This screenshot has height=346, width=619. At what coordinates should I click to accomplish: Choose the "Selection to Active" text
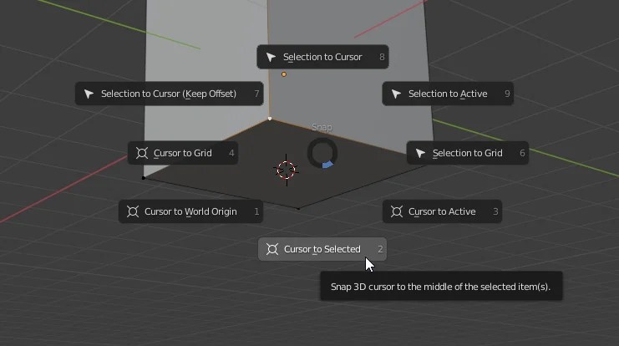[448, 94]
